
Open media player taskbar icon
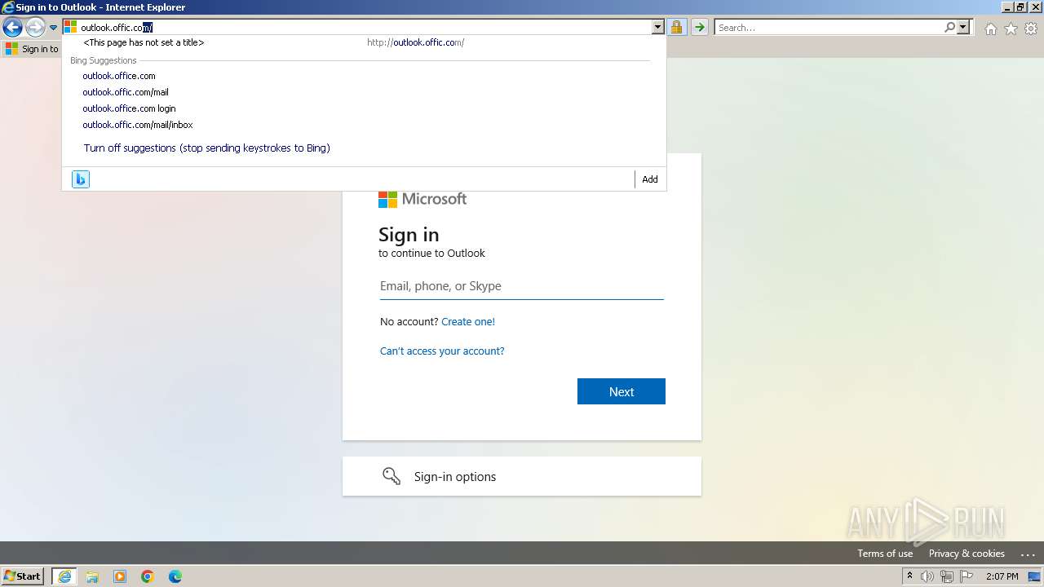[x=120, y=576]
